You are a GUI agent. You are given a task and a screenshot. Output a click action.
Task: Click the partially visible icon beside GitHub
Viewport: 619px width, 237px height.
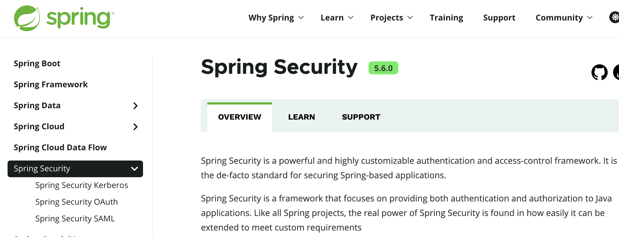point(616,72)
